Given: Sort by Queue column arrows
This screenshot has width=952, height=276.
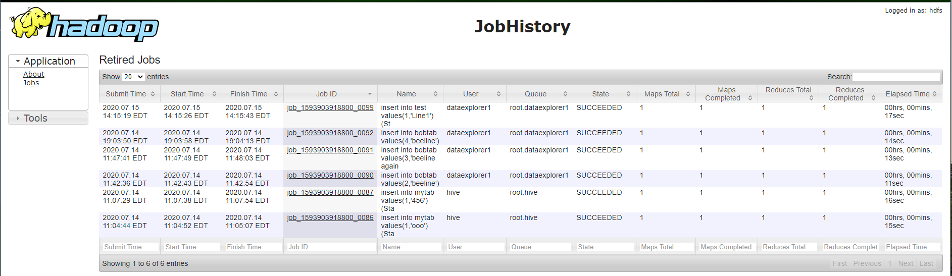Looking at the screenshot, I should point(565,94).
